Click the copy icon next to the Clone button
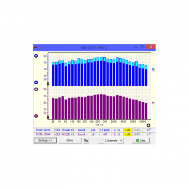 point(86,141)
